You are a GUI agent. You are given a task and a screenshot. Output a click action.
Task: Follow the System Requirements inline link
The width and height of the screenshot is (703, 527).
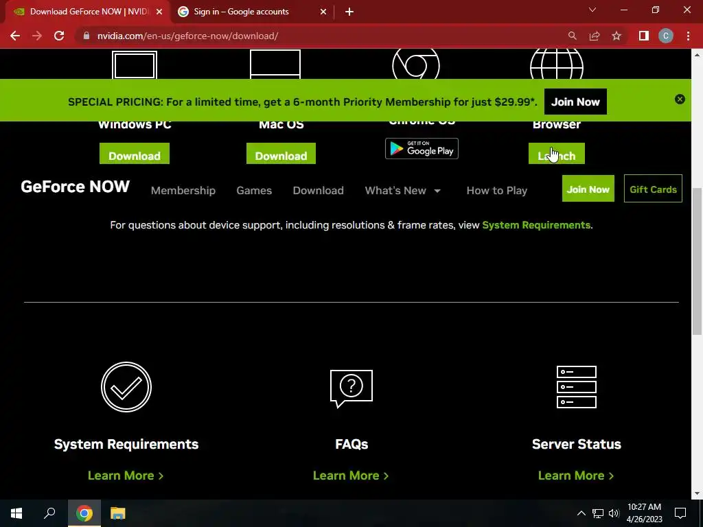coord(536,225)
